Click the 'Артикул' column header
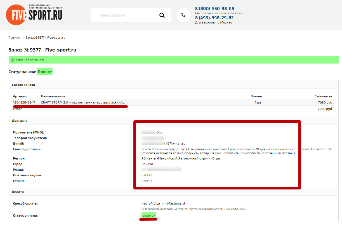 coord(20,96)
